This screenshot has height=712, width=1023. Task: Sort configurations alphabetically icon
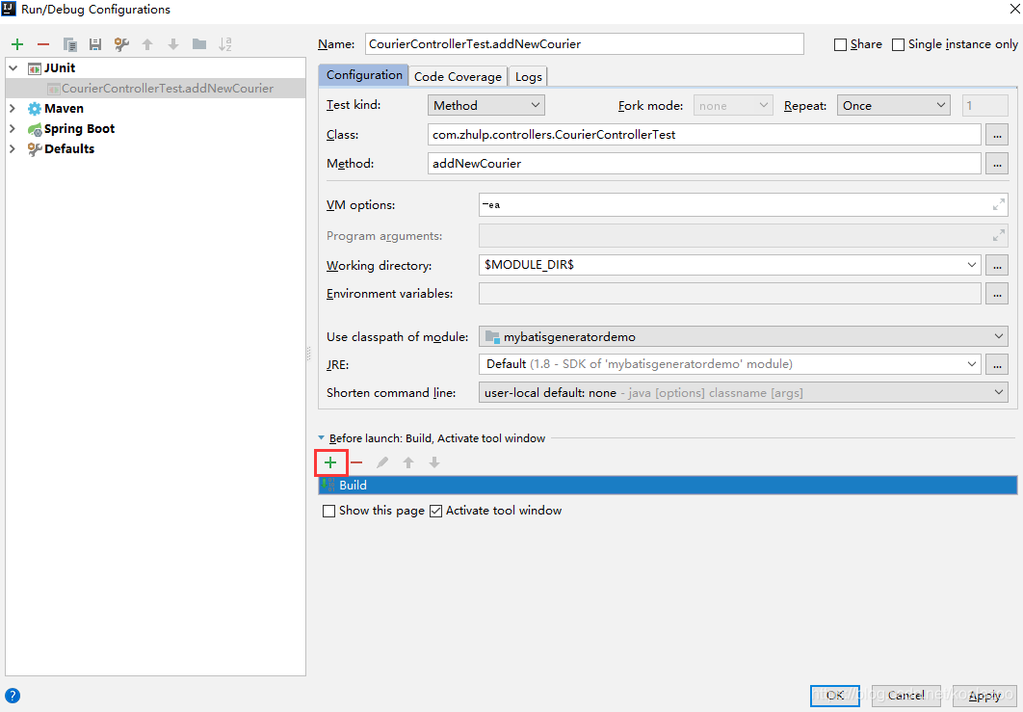(x=225, y=44)
